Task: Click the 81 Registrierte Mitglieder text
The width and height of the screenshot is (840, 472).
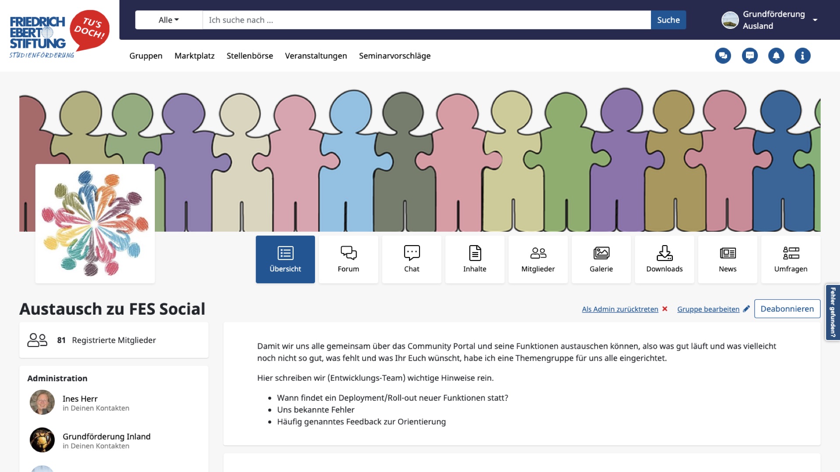Action: coord(106,340)
